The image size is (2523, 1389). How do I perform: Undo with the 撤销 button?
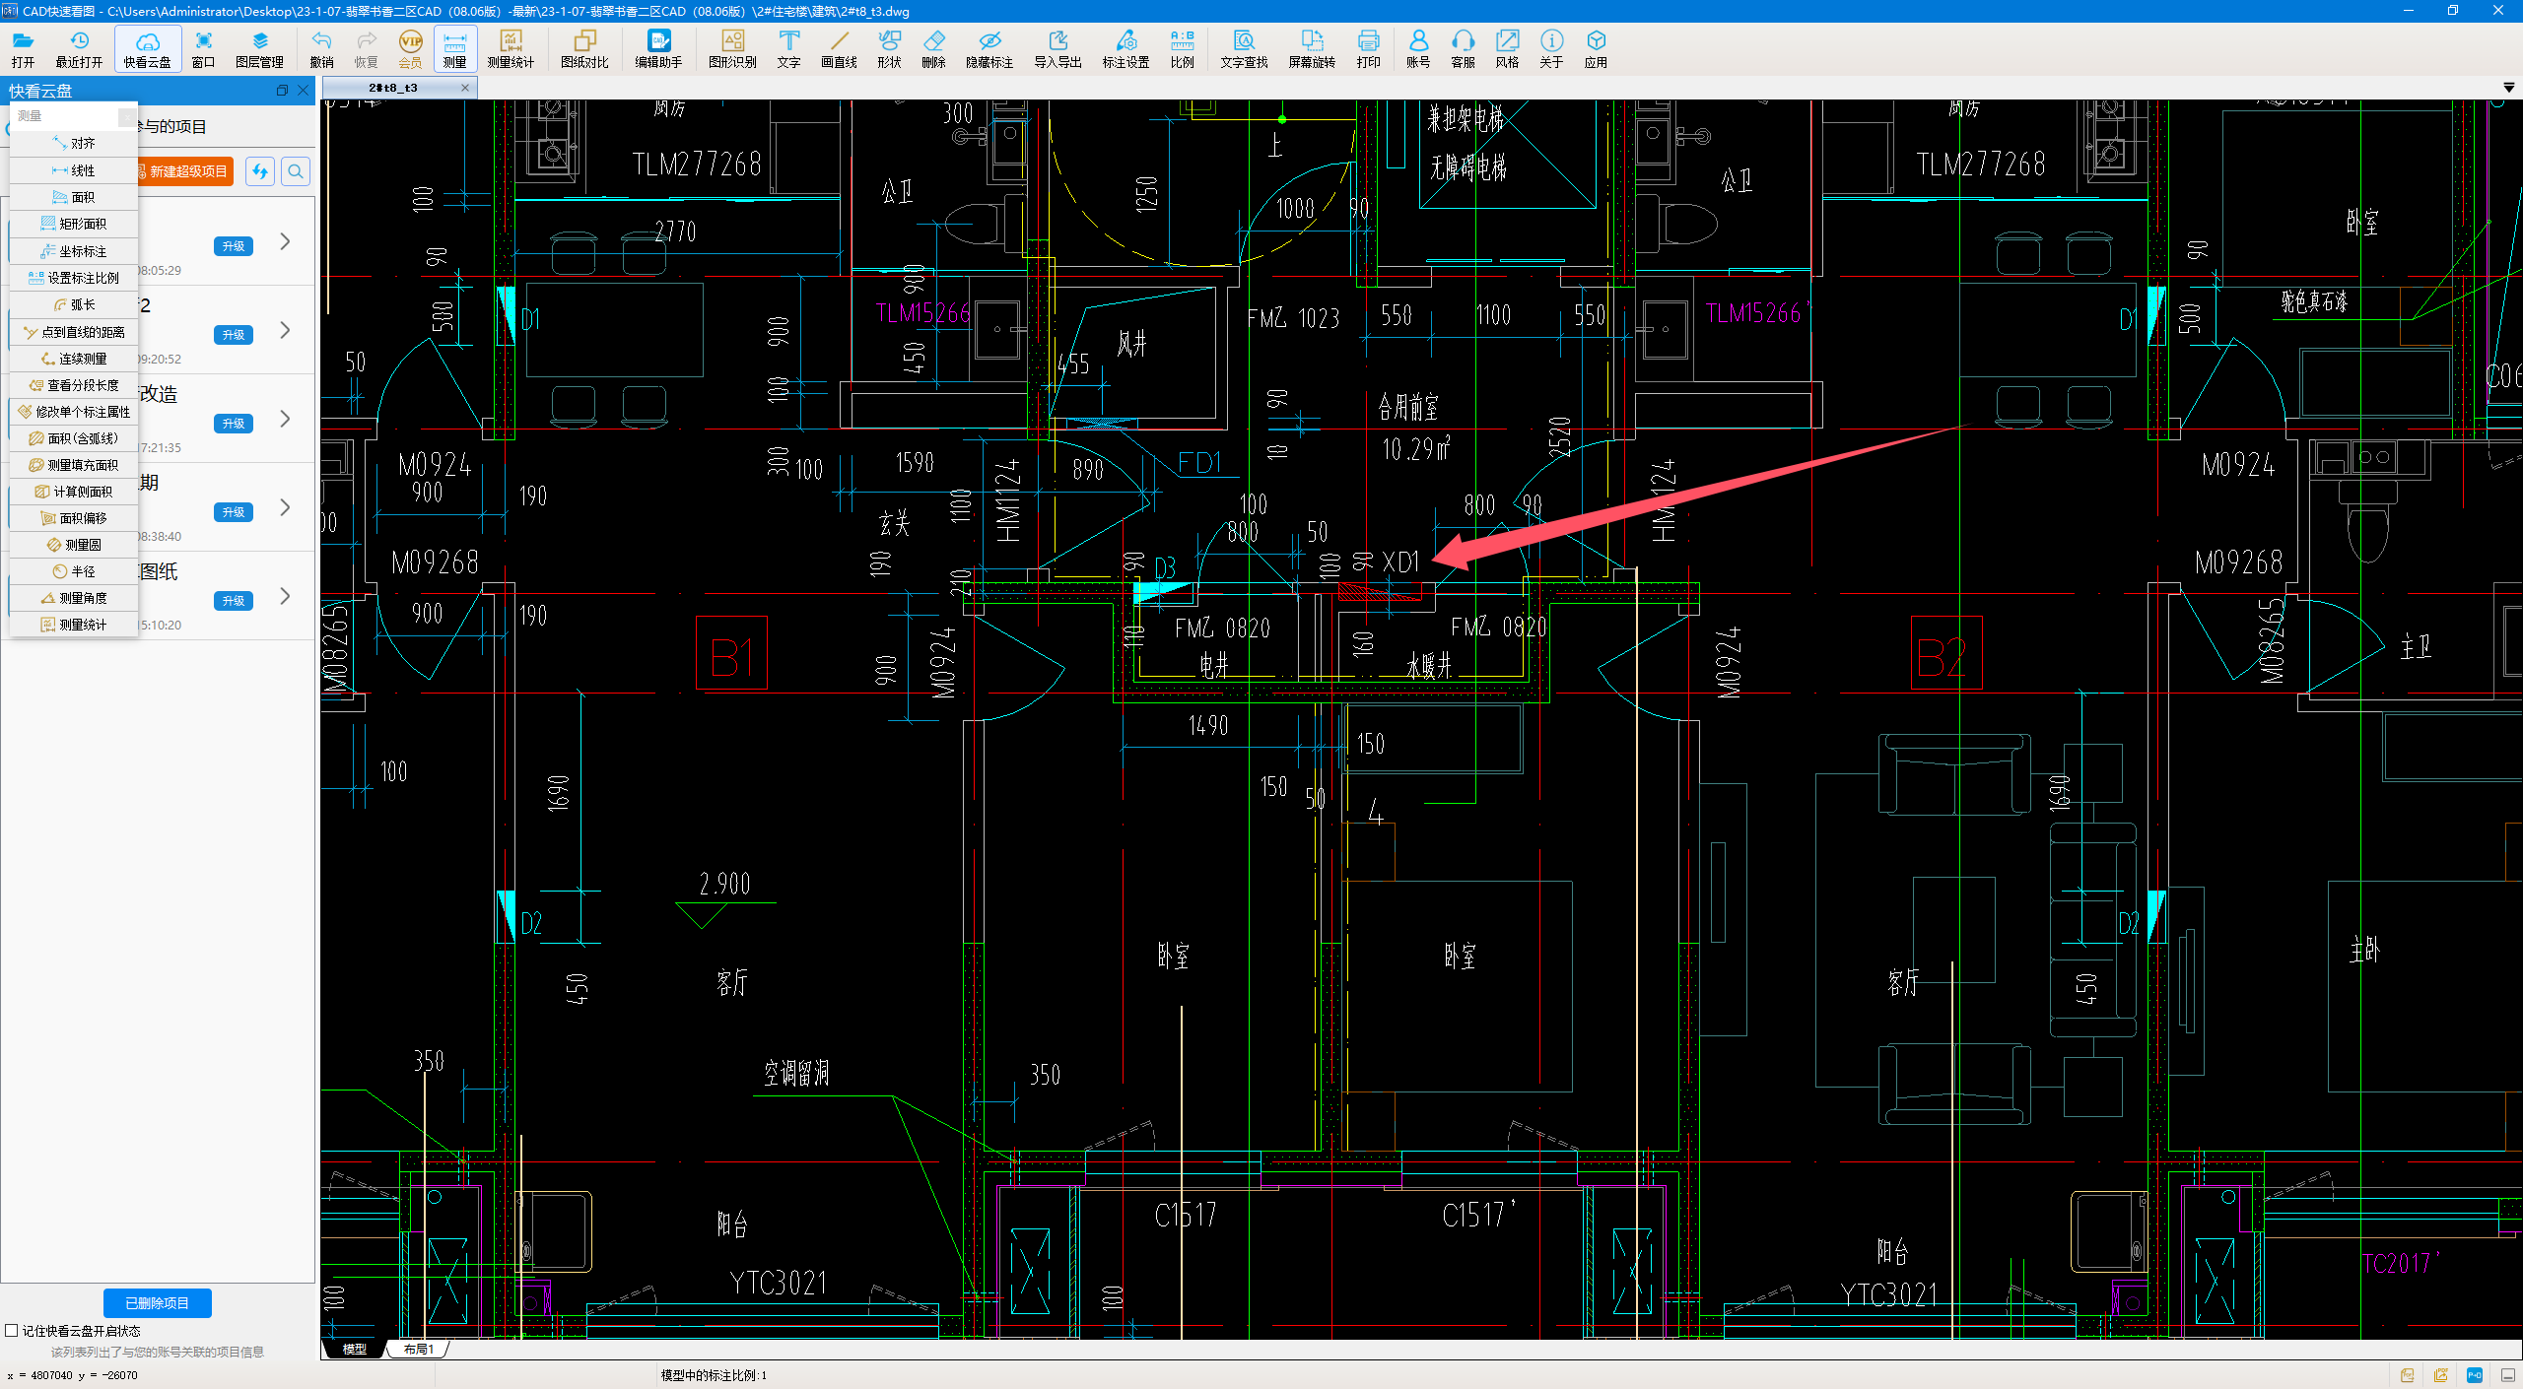click(321, 48)
